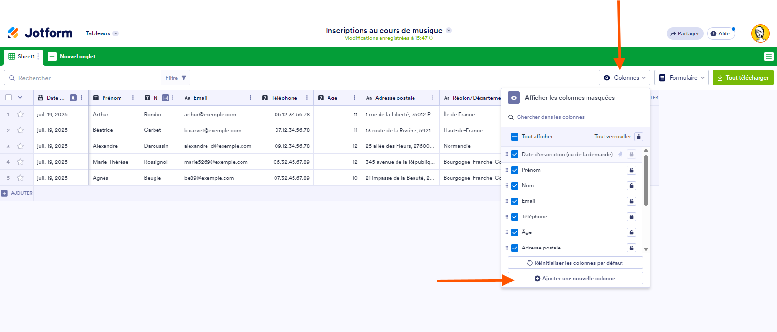Click the plus icon for Nouvel onglet
The height and width of the screenshot is (332, 777).
(x=52, y=57)
